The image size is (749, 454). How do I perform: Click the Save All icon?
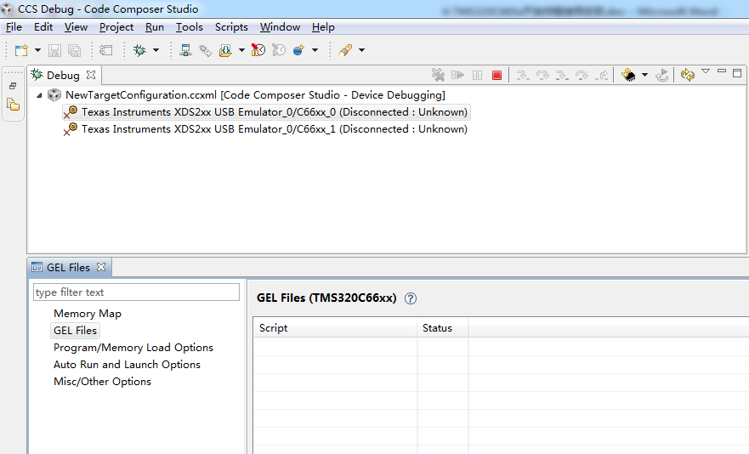[x=74, y=50]
